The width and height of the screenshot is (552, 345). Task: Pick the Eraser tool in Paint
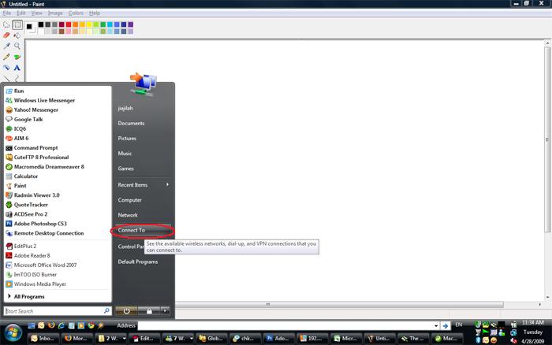click(x=6, y=35)
